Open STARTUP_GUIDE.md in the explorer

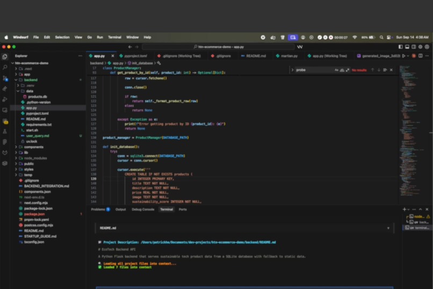pos(40,236)
